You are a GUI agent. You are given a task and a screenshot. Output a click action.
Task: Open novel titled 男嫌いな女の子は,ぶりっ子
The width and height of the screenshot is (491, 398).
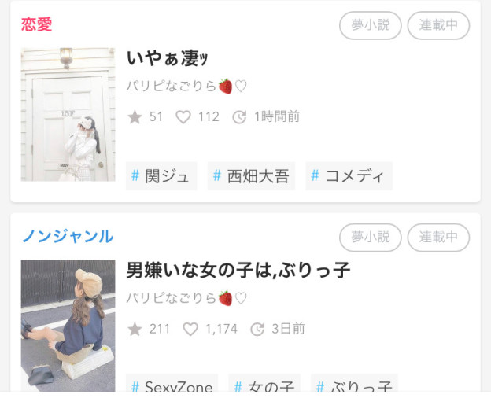[238, 270]
